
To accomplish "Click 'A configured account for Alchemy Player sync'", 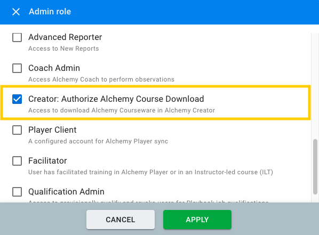I will 98,141.
